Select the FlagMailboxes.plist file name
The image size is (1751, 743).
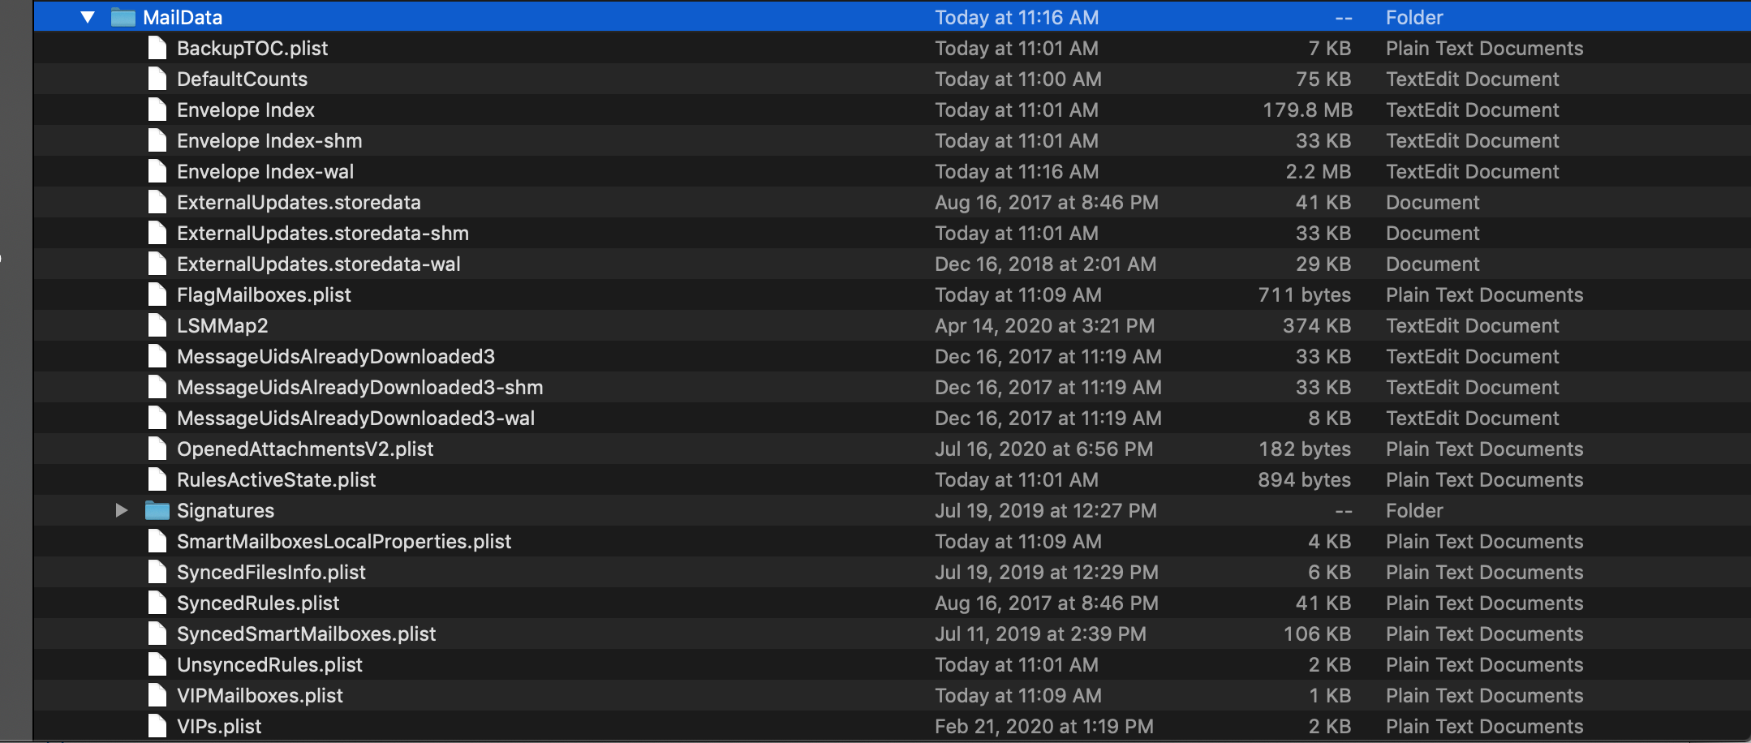click(264, 294)
